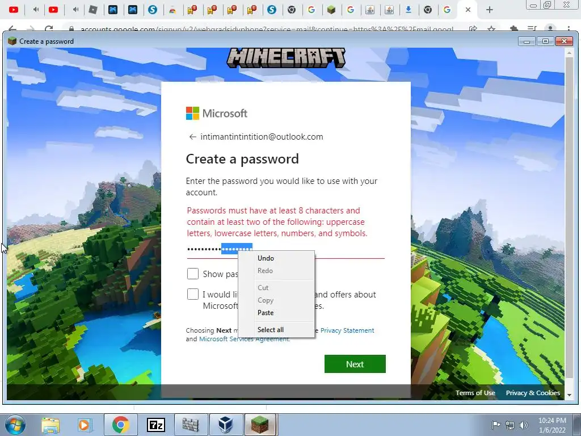Click the Microsoft logo

(x=216, y=114)
